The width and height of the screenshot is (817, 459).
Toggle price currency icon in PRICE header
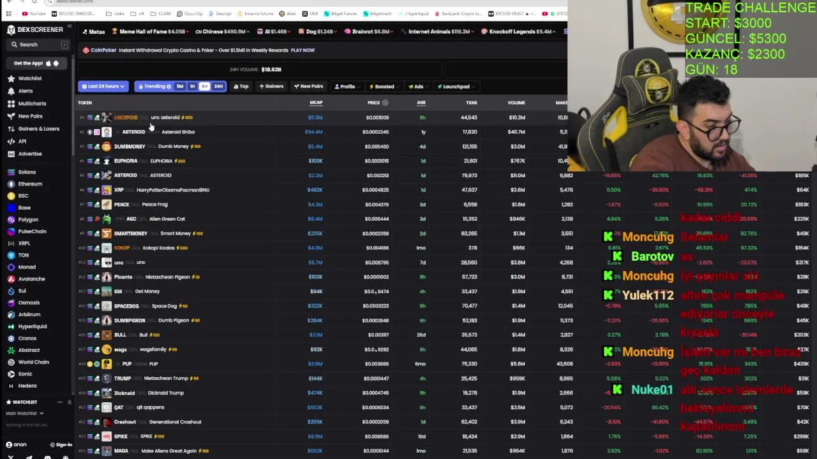385,103
